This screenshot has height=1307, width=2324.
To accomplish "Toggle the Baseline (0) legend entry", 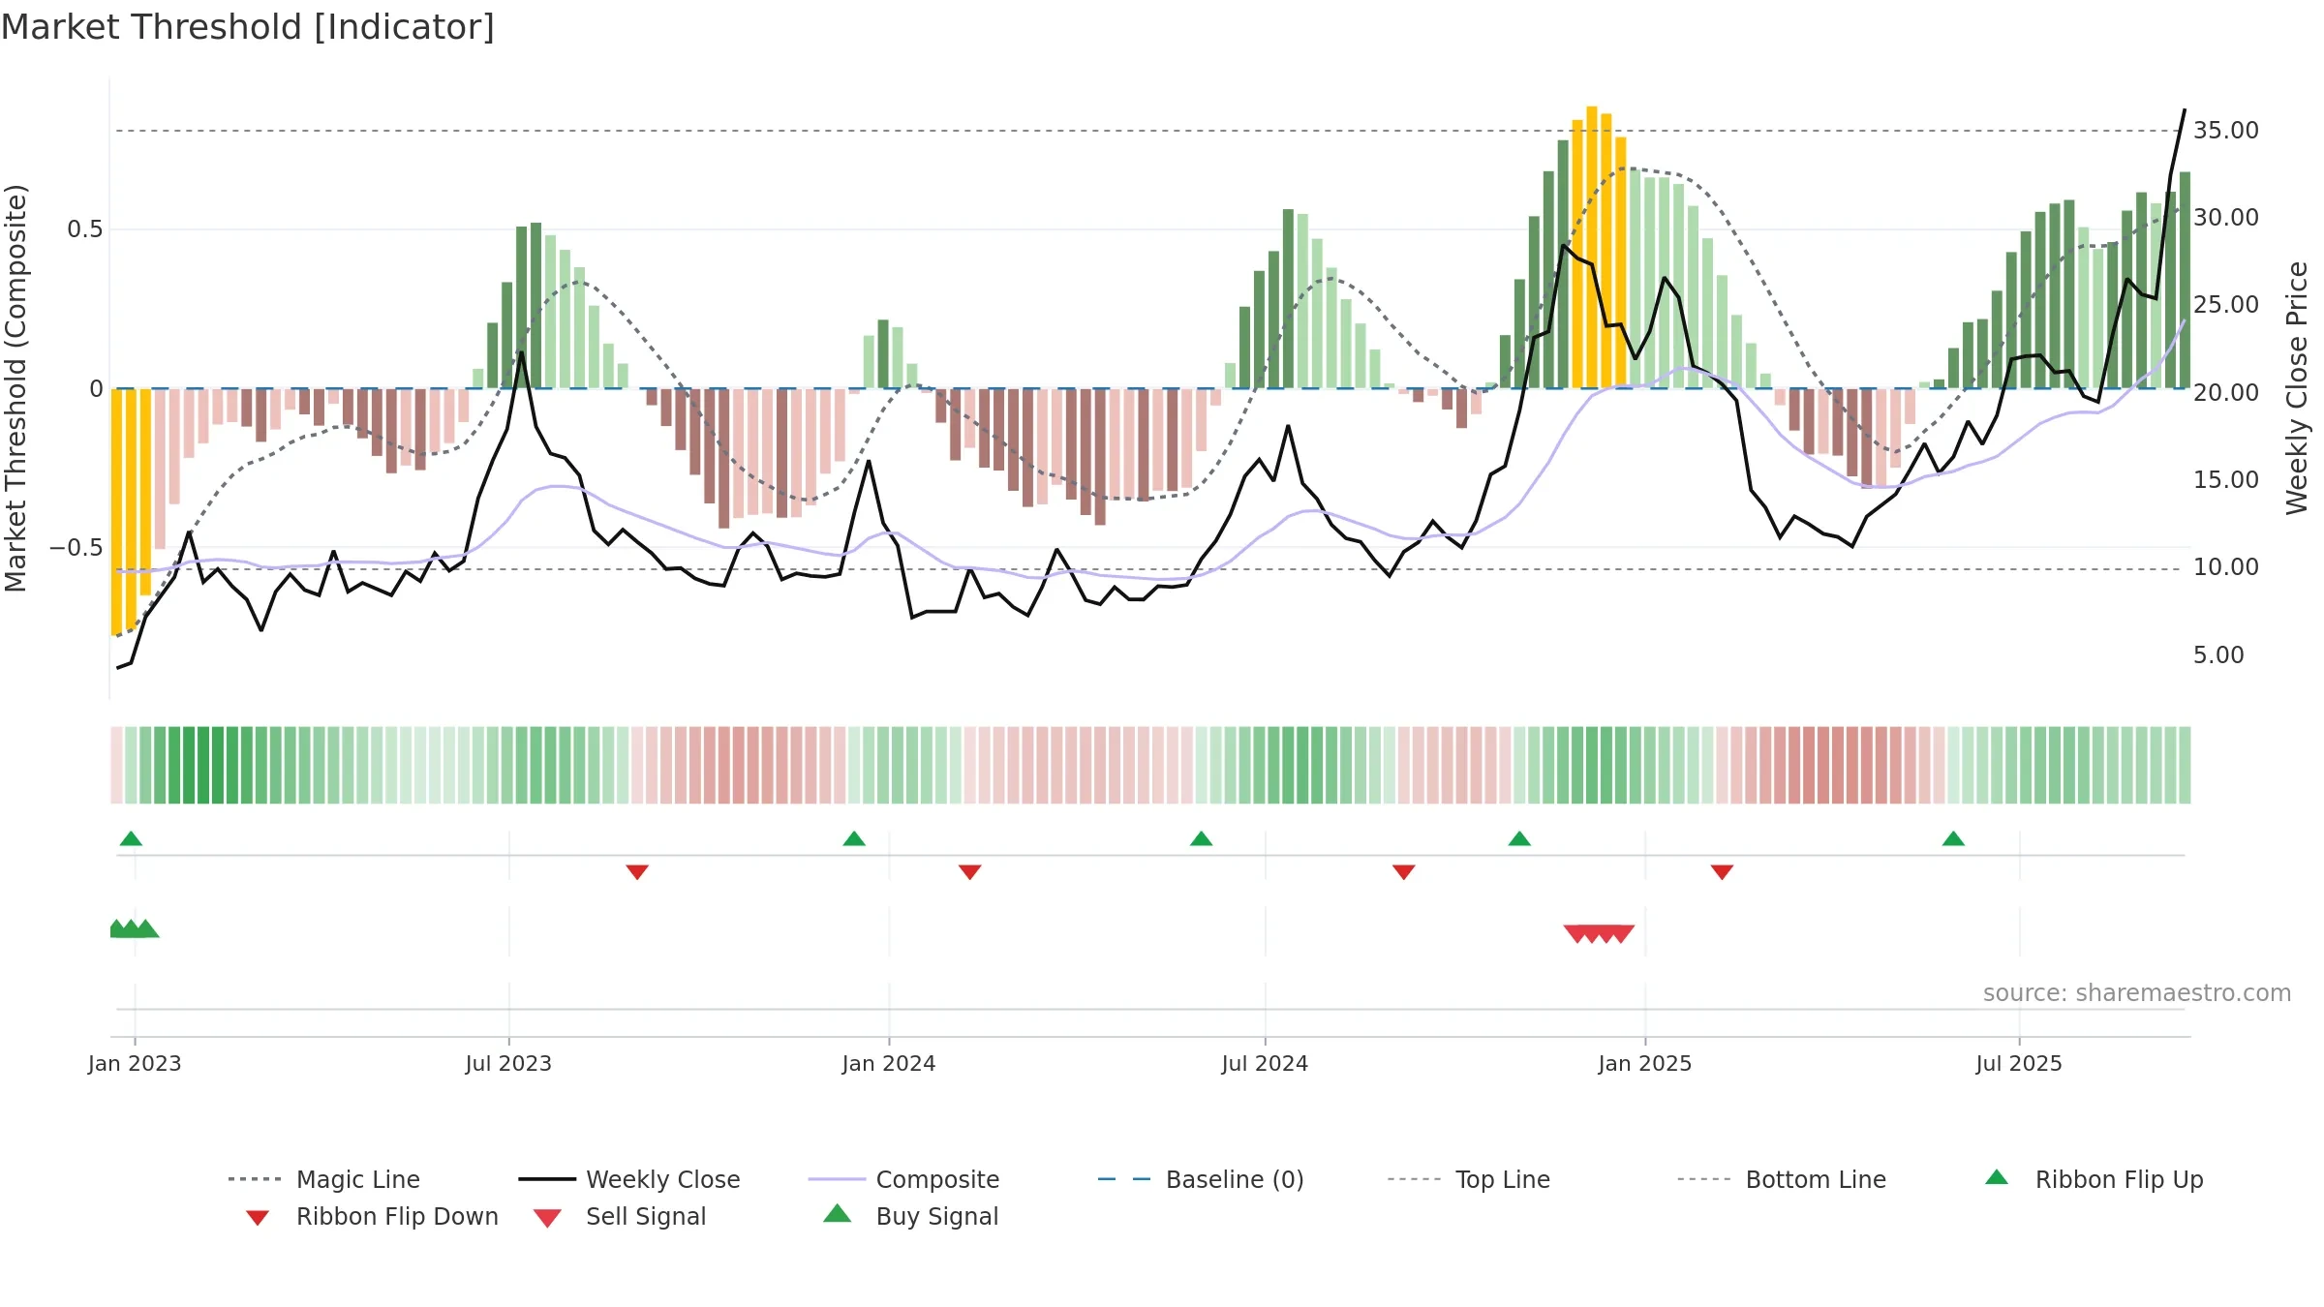I will coord(1201,1179).
